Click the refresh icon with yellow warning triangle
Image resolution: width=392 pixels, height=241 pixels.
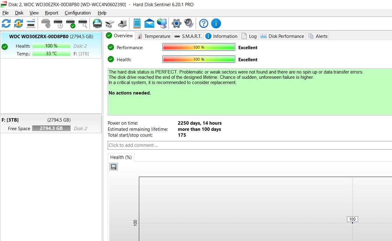(x=19, y=23)
